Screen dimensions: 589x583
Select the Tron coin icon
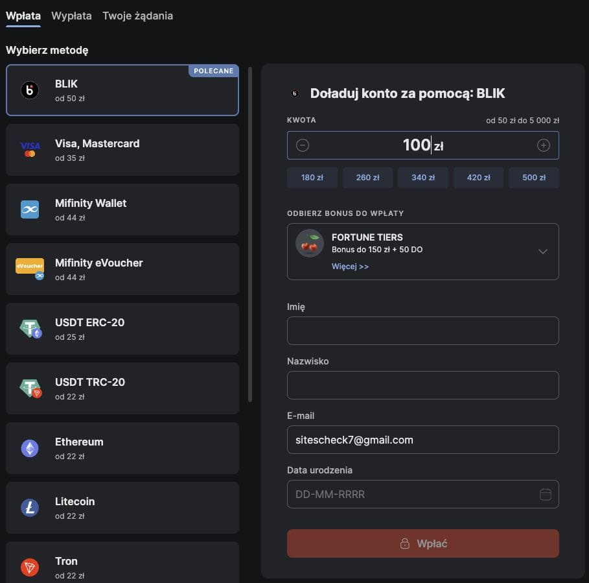click(30, 567)
